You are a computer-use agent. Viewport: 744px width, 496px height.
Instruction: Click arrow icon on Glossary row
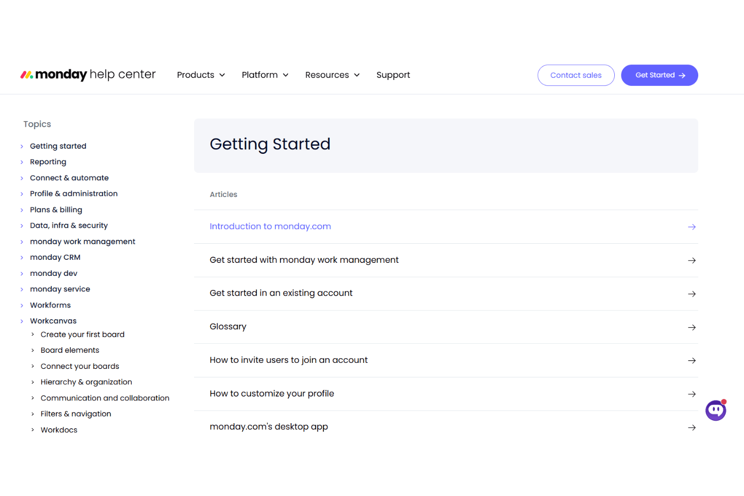pyautogui.click(x=692, y=327)
